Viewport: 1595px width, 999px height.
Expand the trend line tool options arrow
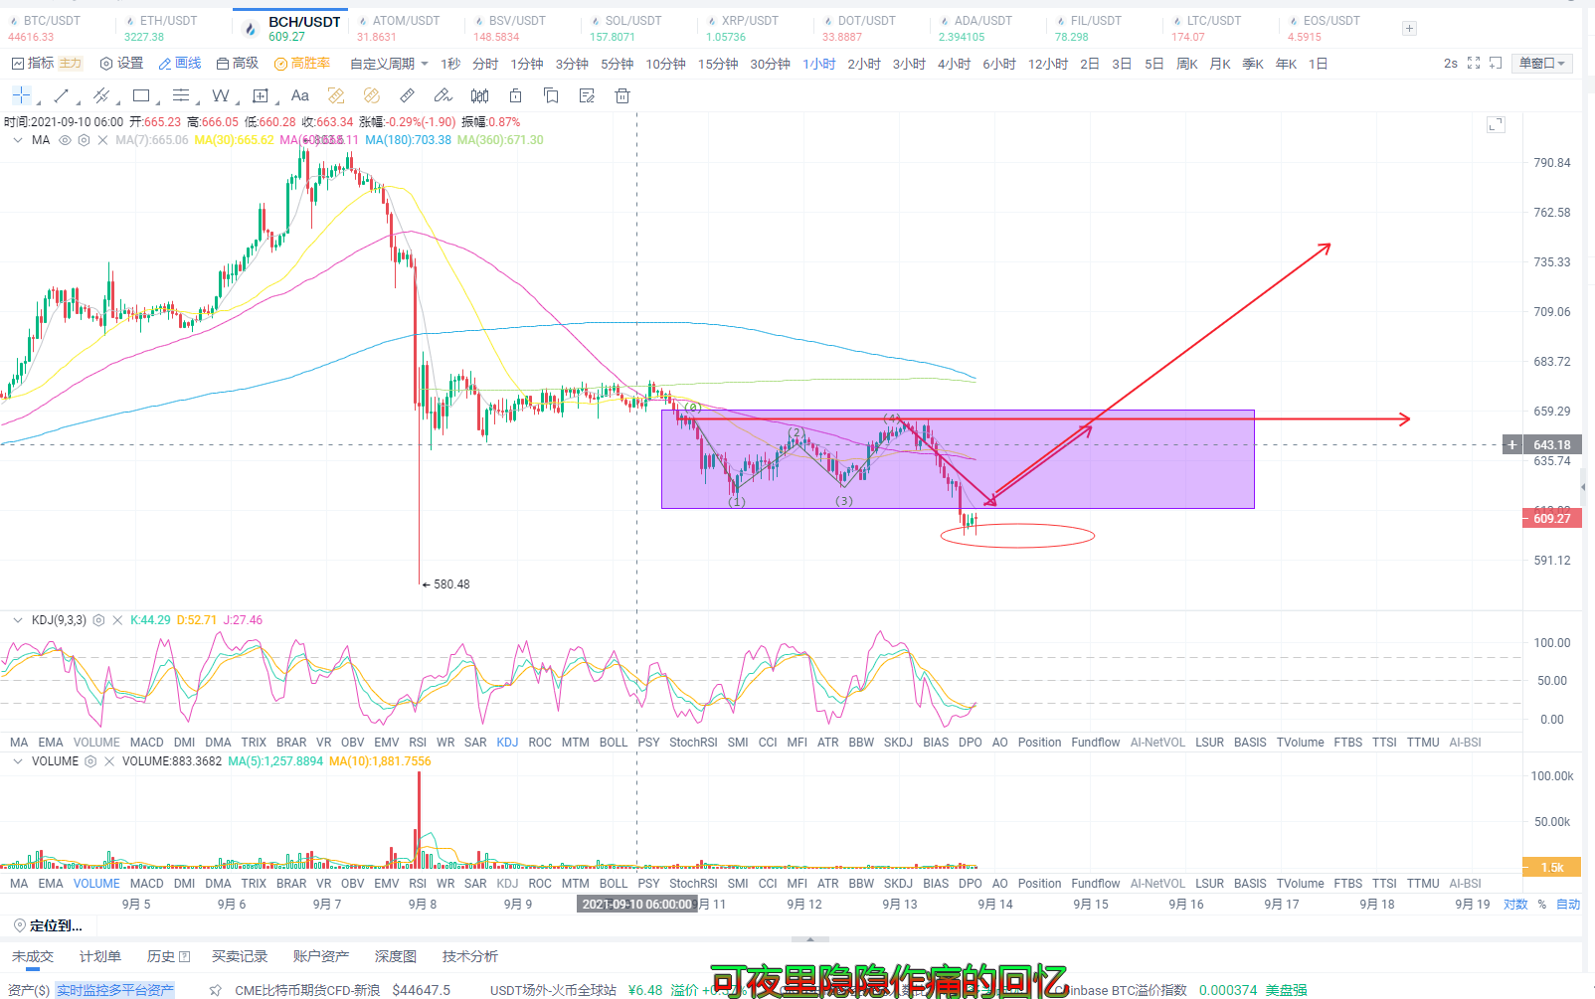pos(78,101)
